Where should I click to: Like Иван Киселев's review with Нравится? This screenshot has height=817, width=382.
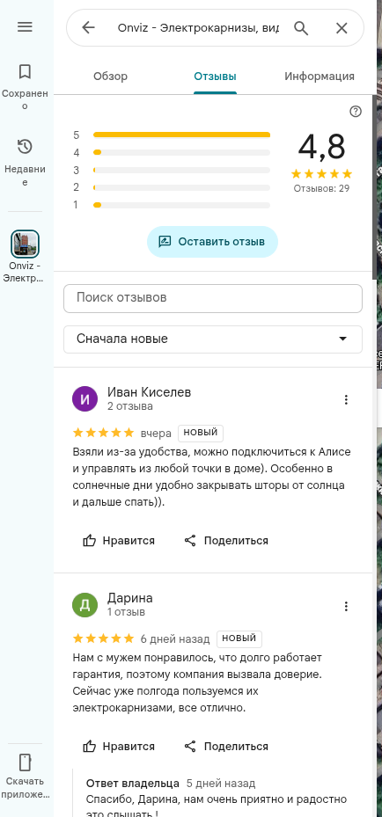[119, 540]
